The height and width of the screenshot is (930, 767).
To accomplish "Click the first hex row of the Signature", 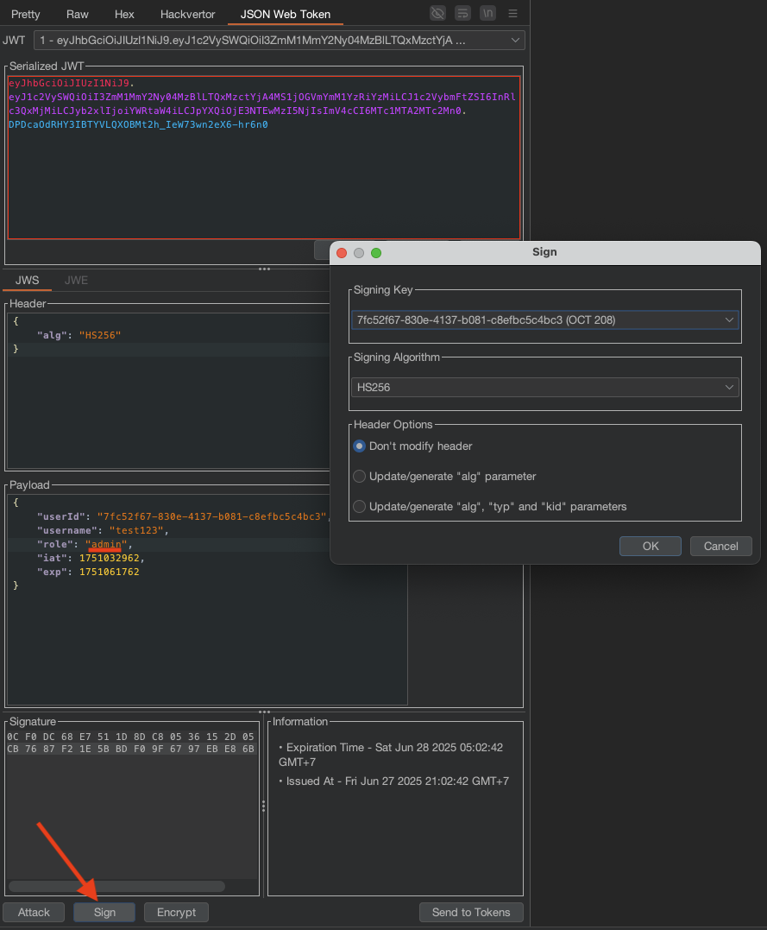I will 130,737.
